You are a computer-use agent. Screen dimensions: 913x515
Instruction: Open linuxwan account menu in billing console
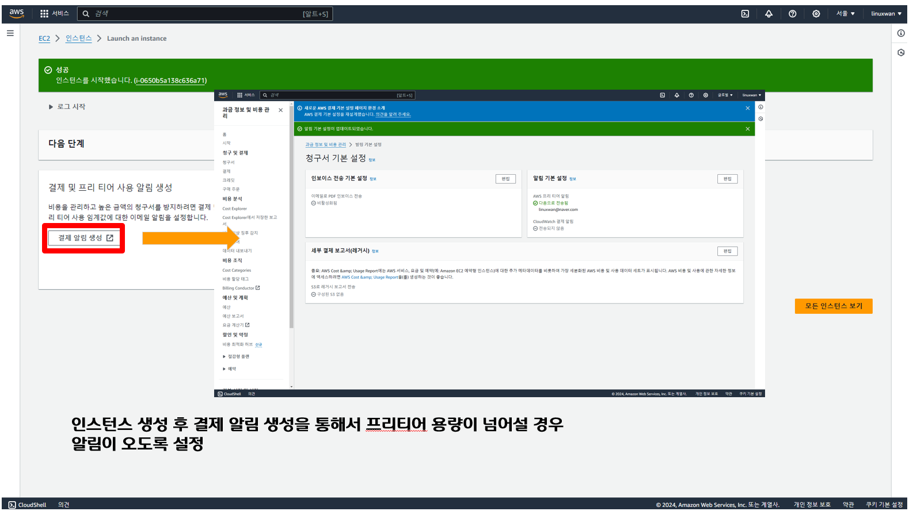click(751, 95)
